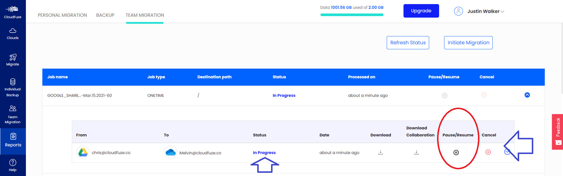563x176 pixels.
Task: Open the Reports sidebar item
Action: (x=13, y=140)
